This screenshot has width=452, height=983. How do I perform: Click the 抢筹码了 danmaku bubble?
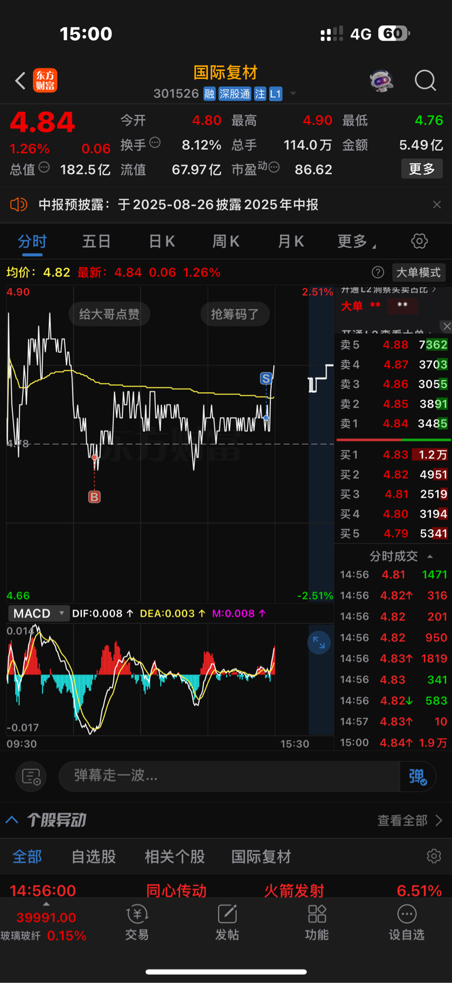(235, 314)
